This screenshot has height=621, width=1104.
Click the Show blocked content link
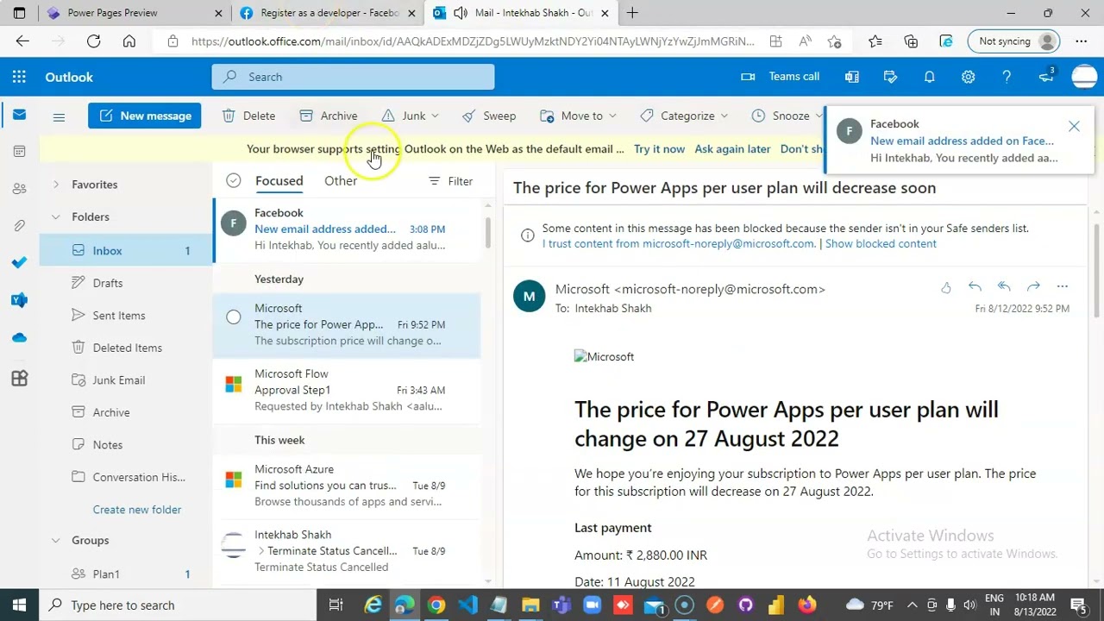tap(881, 244)
